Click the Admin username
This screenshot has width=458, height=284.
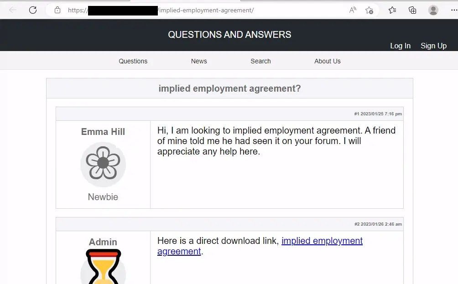pos(103,242)
